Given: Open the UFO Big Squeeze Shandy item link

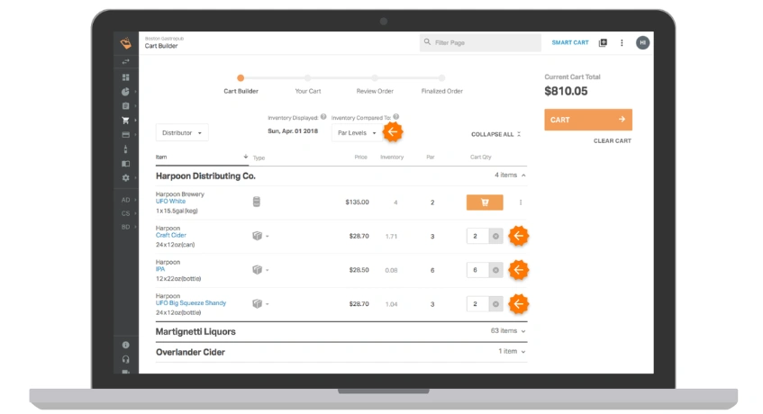Looking at the screenshot, I should [x=191, y=303].
